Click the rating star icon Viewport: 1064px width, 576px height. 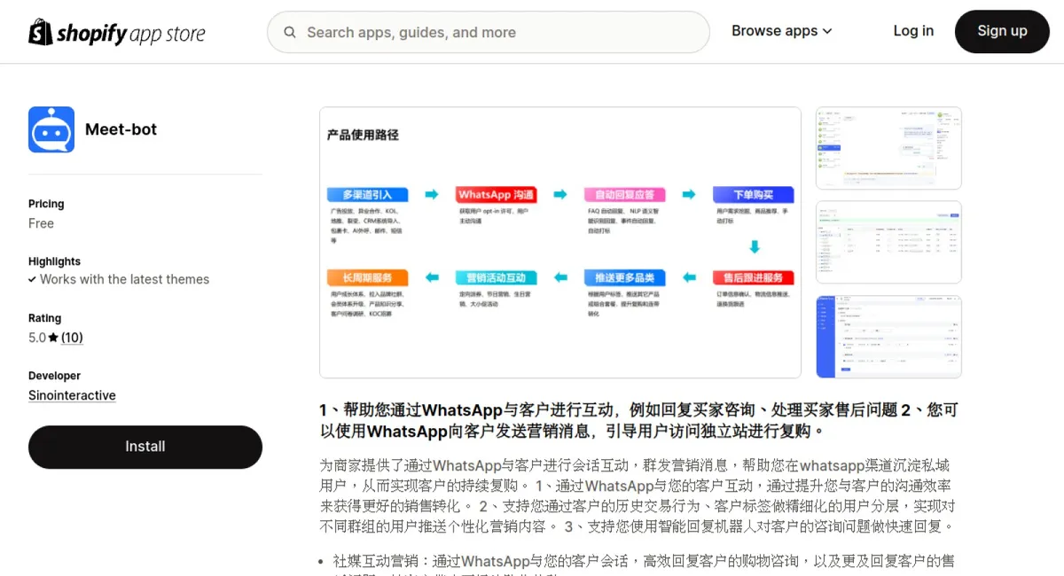[x=53, y=338]
